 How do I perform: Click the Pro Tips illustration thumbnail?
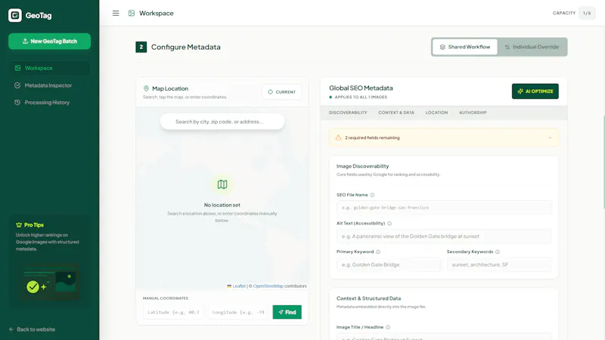(x=50, y=282)
